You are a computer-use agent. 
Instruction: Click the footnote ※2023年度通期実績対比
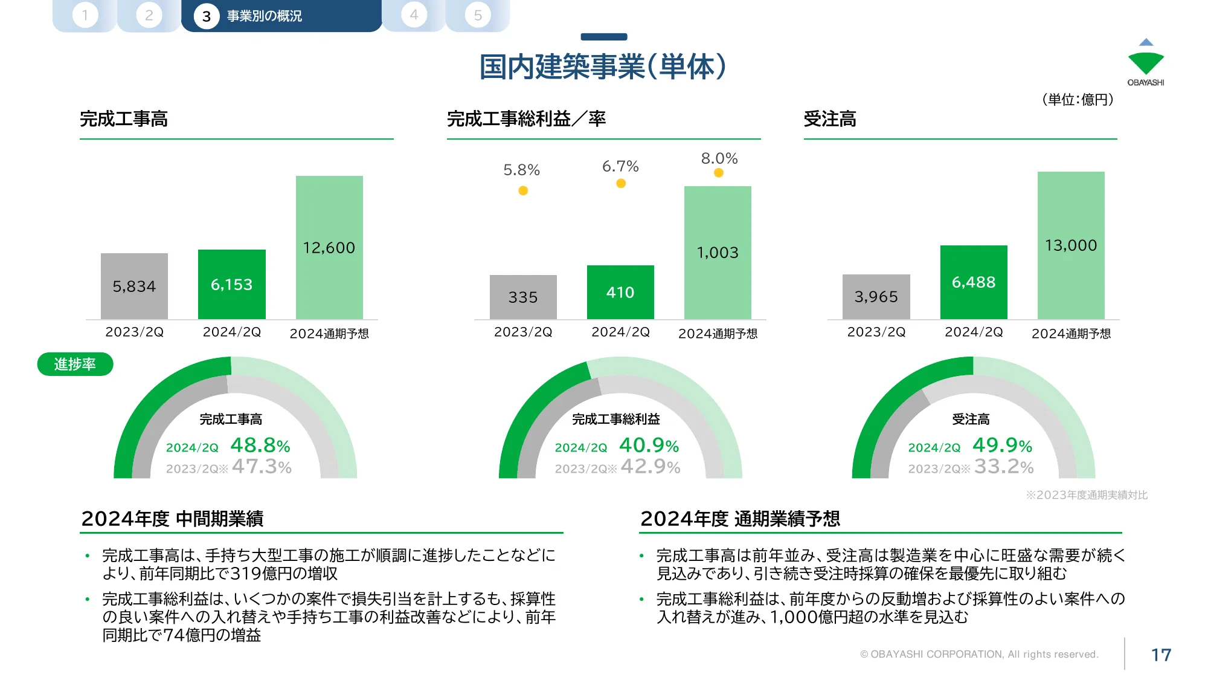[x=1086, y=495]
